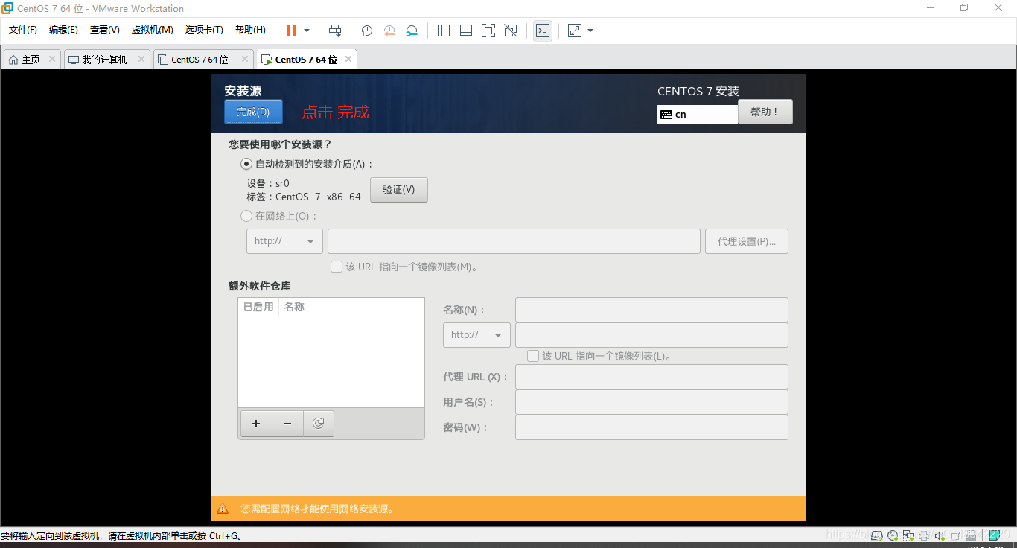Open the message log icon in status bar

(x=994, y=535)
